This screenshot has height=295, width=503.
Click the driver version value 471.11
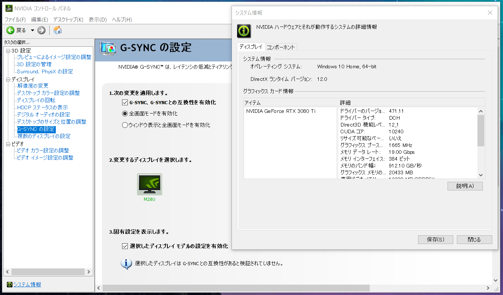(396, 111)
